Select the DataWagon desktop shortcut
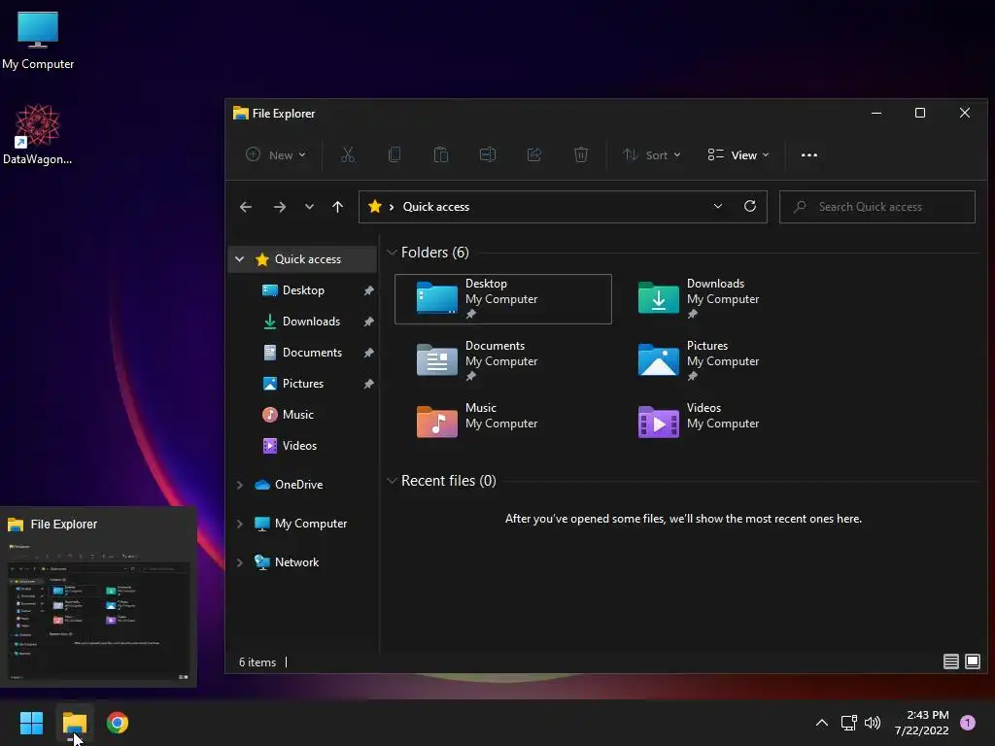The width and height of the screenshot is (995, 746). (38, 134)
